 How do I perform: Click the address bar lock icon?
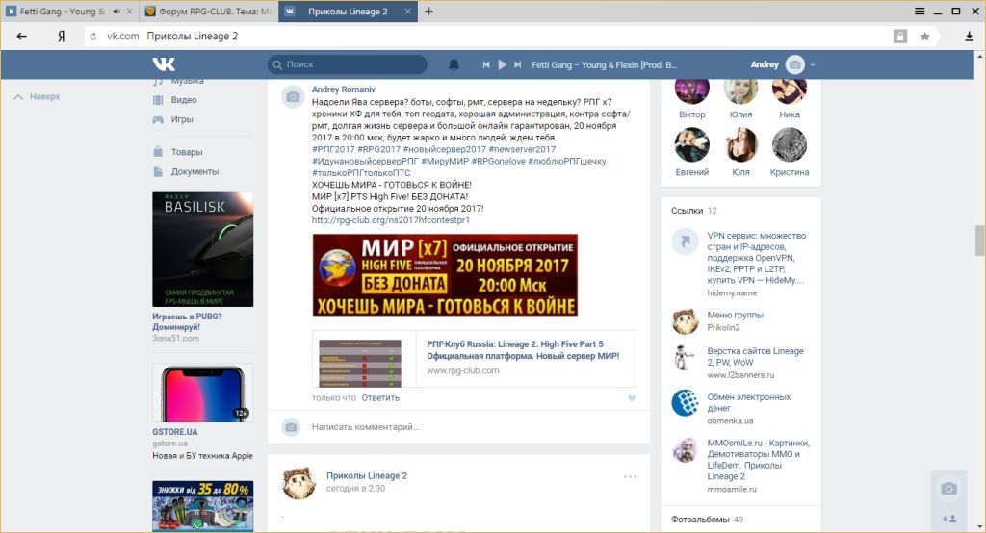pos(900,37)
